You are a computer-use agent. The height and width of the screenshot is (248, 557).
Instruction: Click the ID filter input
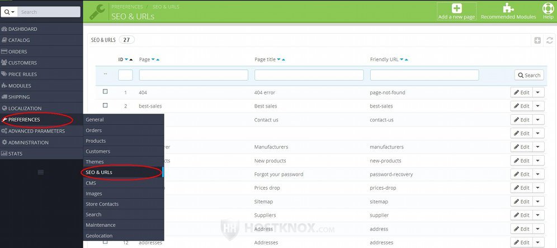(x=125, y=75)
